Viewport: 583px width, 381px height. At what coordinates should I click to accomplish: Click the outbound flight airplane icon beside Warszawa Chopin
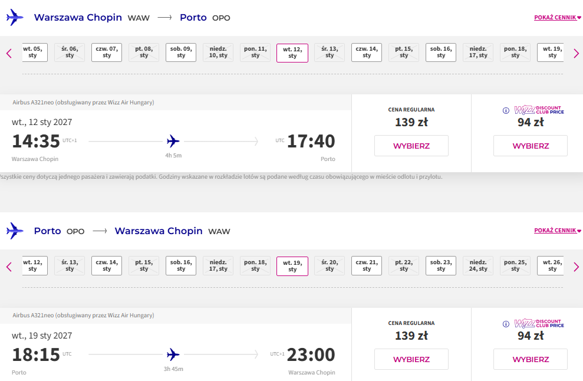tap(15, 18)
